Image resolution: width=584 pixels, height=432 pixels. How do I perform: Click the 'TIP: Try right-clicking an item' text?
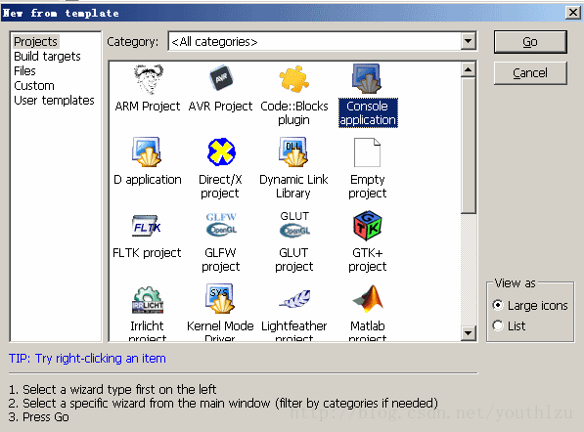pyautogui.click(x=87, y=359)
